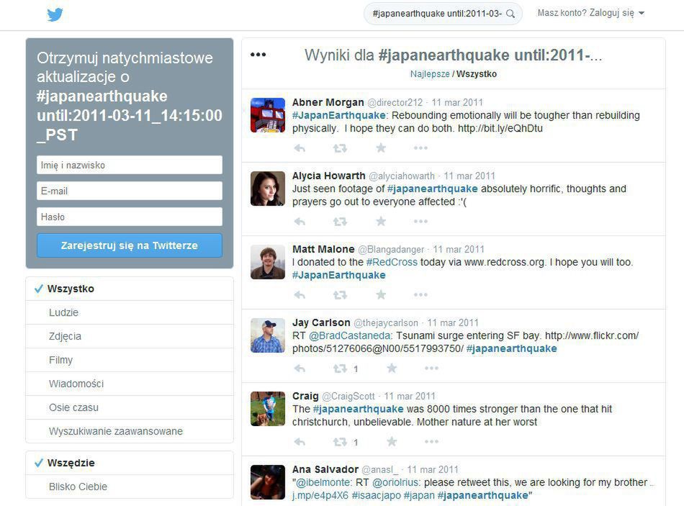Open more options on Abner Morgan's tweet
This screenshot has width=684, height=506.
(420, 148)
